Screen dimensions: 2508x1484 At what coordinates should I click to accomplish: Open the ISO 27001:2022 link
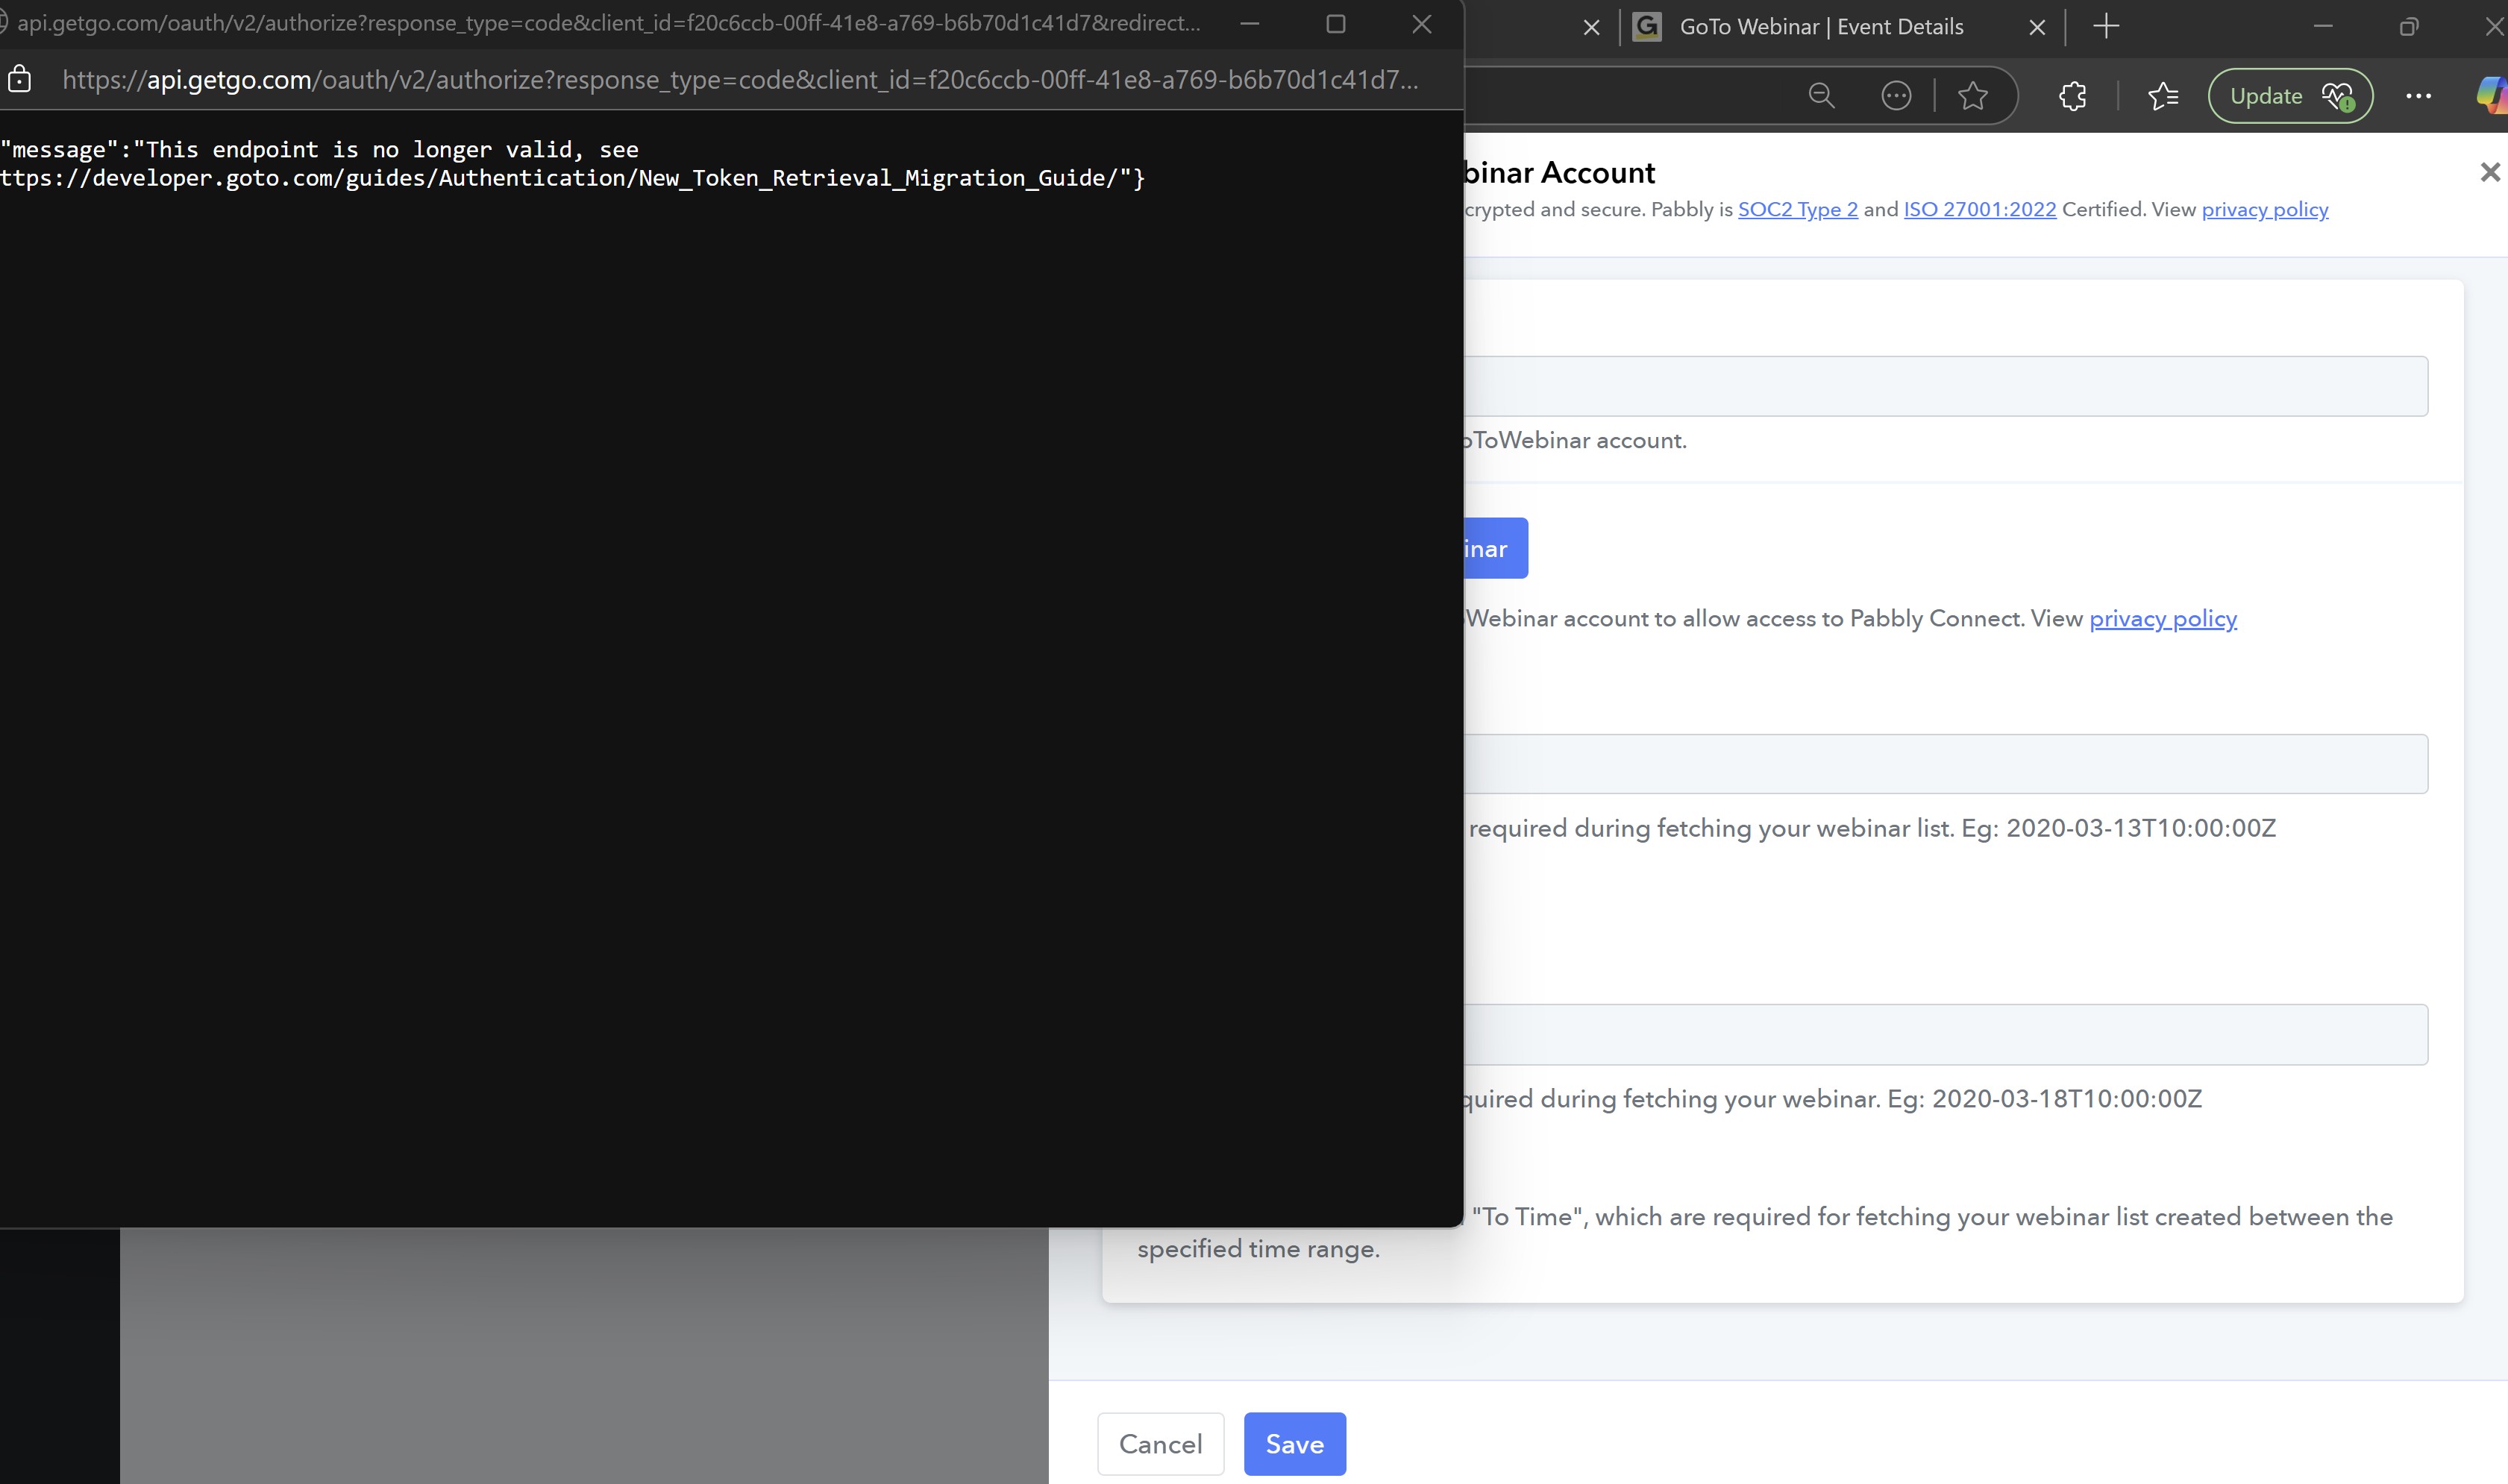[1979, 210]
